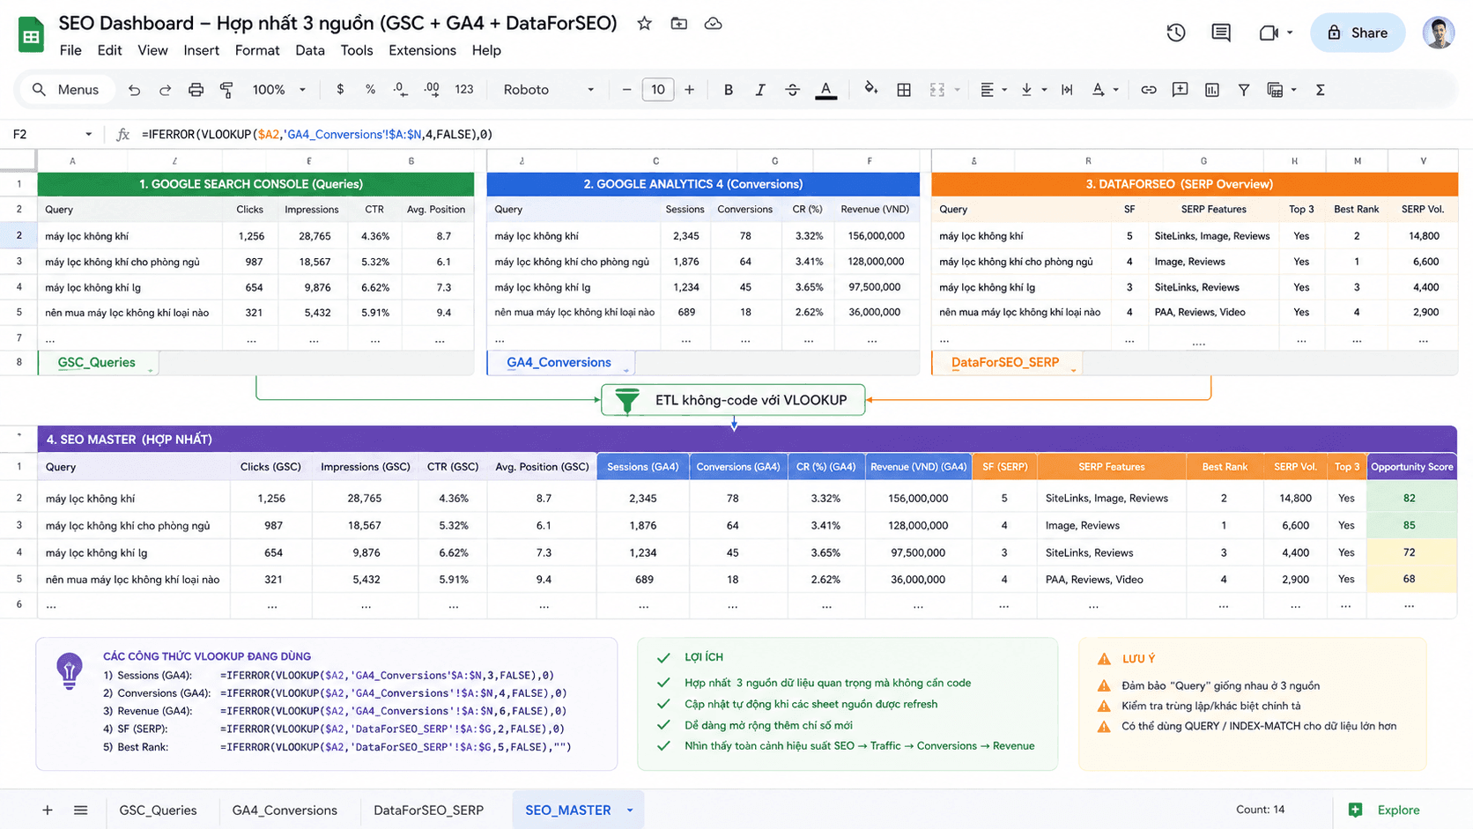
Task: Open the Insert menu
Action: tap(201, 50)
